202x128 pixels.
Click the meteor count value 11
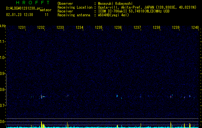[47, 15]
